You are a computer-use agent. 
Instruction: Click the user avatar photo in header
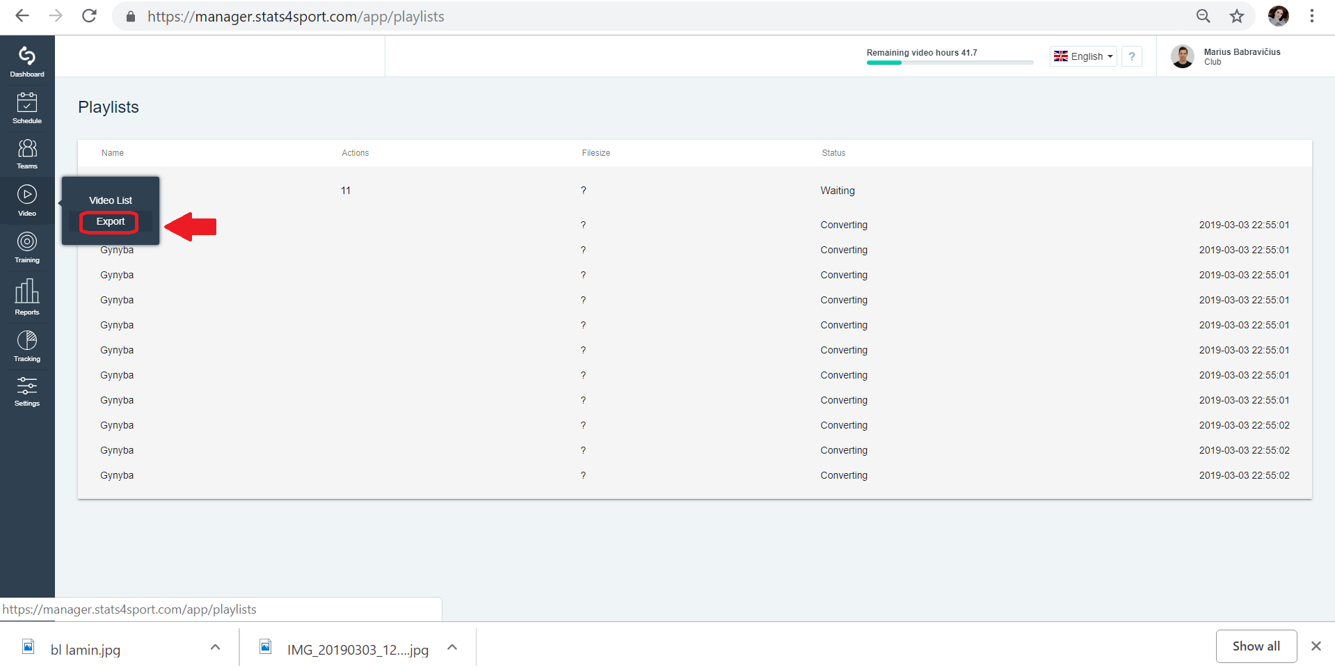pyautogui.click(x=1182, y=56)
